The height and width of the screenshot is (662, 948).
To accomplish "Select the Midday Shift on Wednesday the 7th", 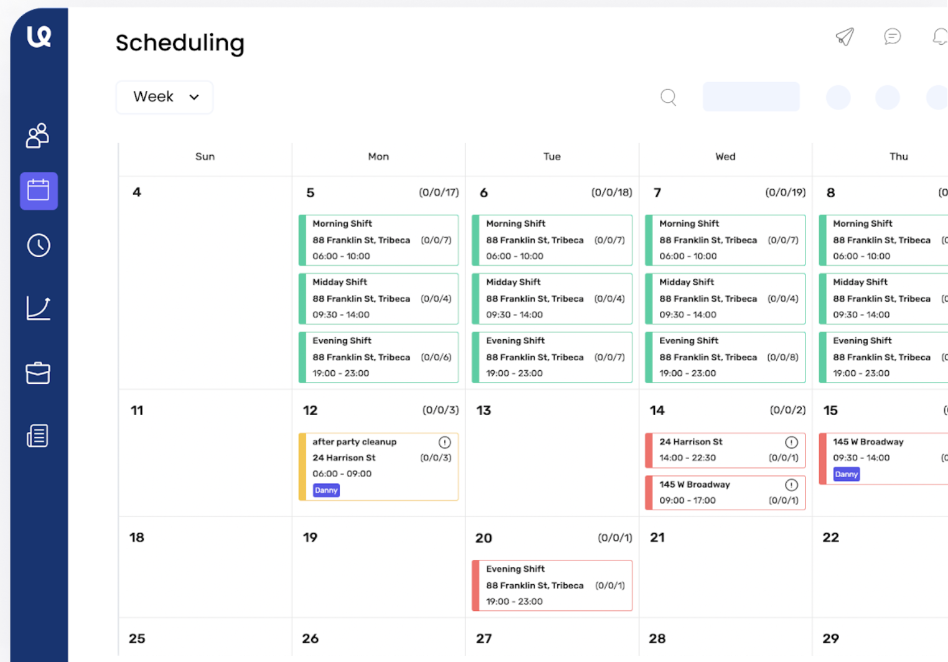I will 725,299.
